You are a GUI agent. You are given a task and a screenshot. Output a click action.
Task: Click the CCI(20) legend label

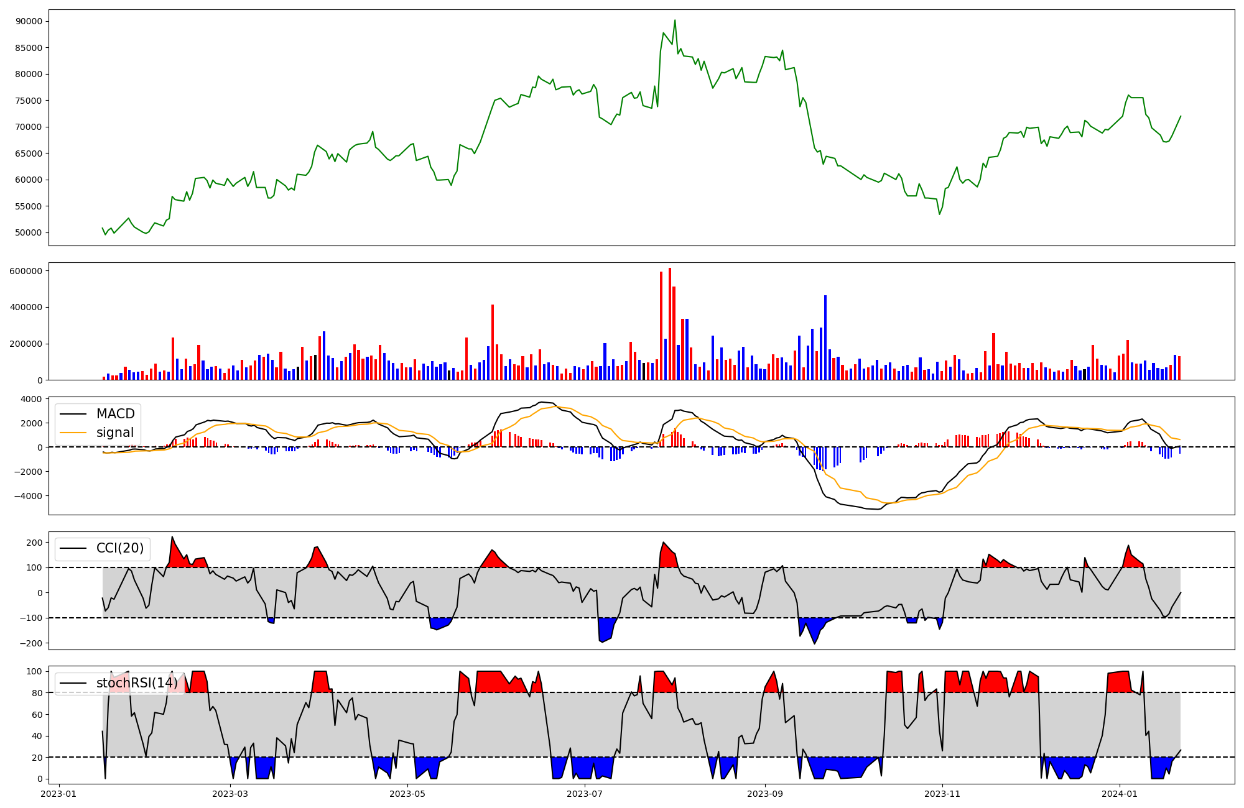[120, 548]
